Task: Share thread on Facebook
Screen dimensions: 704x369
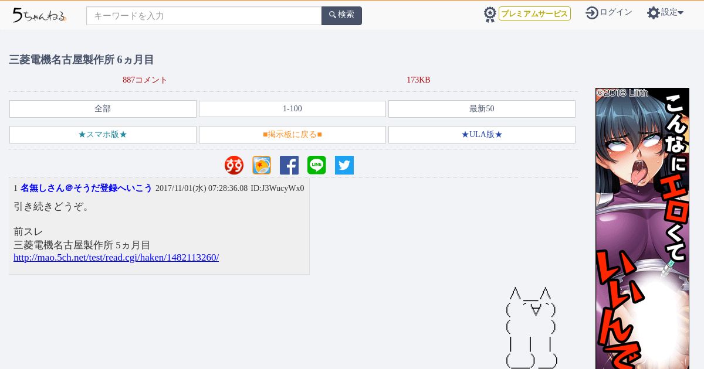Action: (289, 165)
